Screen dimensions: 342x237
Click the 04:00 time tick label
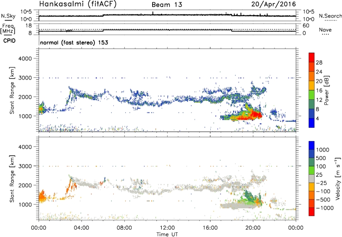tap(81, 228)
